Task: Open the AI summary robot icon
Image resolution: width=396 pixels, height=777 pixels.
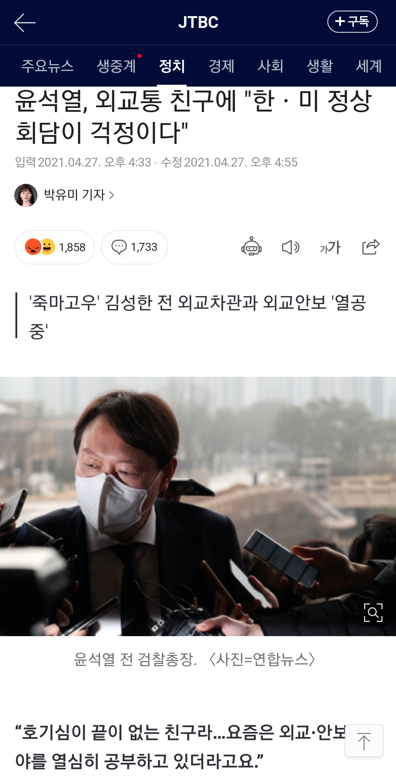Action: point(251,247)
